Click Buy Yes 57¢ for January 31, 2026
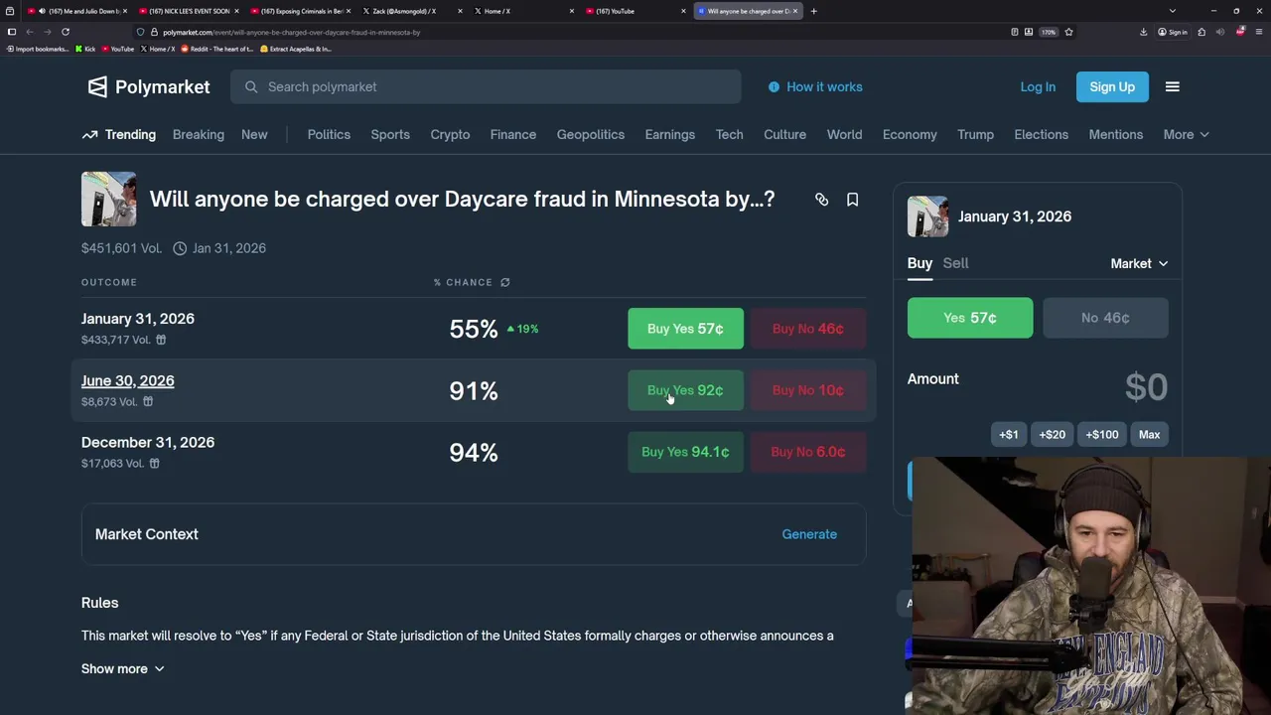This screenshot has width=1271, height=715. (685, 329)
